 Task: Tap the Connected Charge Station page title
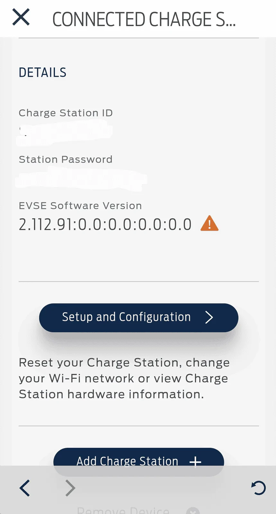point(144,19)
